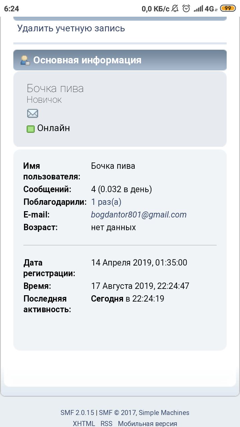Open the Удалить учетную запись link
The width and height of the screenshot is (240, 427).
tap(71, 28)
